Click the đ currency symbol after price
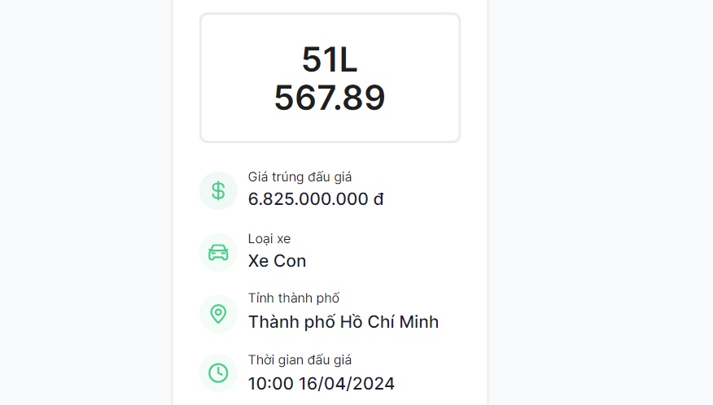The height and width of the screenshot is (405, 713). [378, 198]
